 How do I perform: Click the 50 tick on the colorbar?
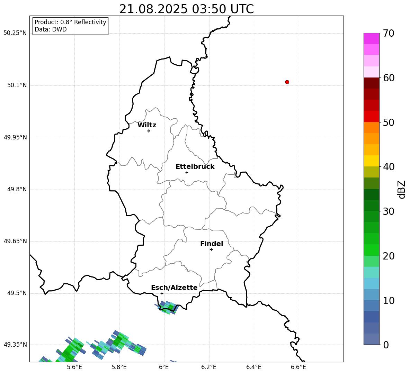pyautogui.click(x=389, y=122)
